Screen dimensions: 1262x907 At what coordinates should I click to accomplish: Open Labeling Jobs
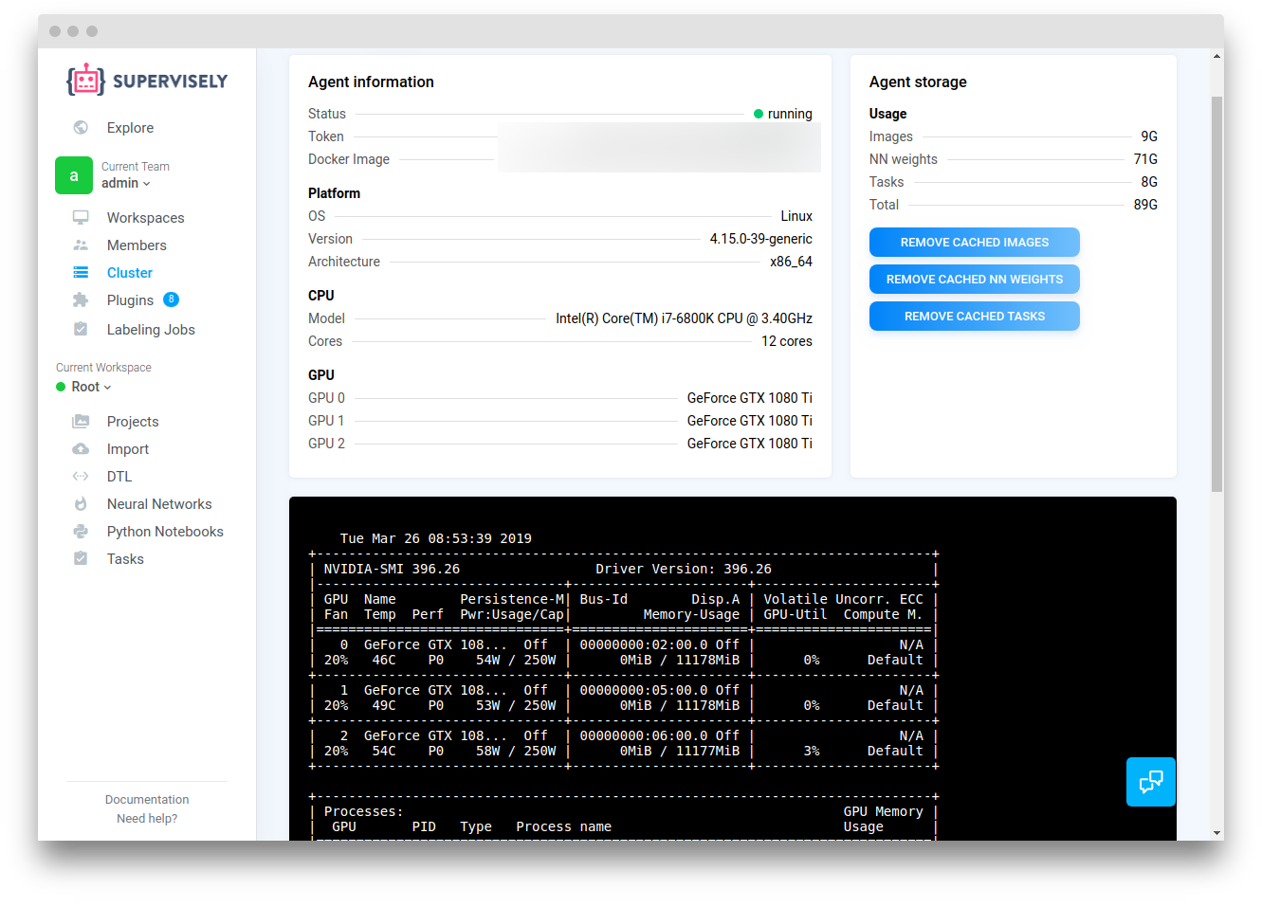point(151,330)
